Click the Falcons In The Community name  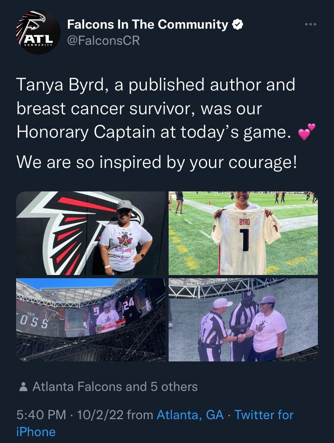click(148, 25)
